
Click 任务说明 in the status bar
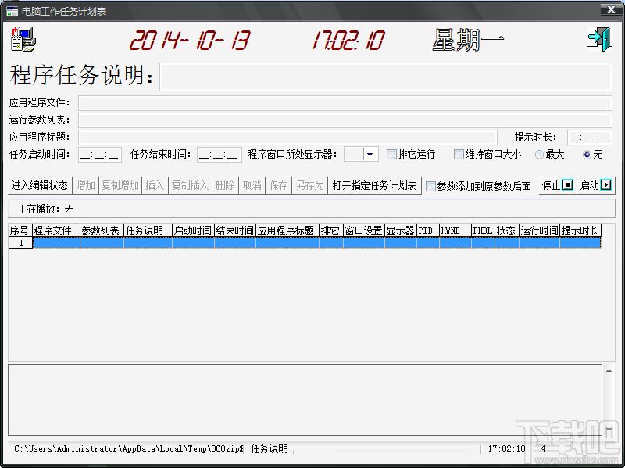click(269, 448)
